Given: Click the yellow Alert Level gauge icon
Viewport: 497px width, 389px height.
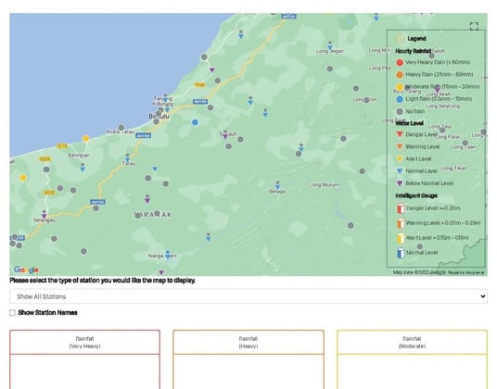Looking at the screenshot, I should point(401,238).
